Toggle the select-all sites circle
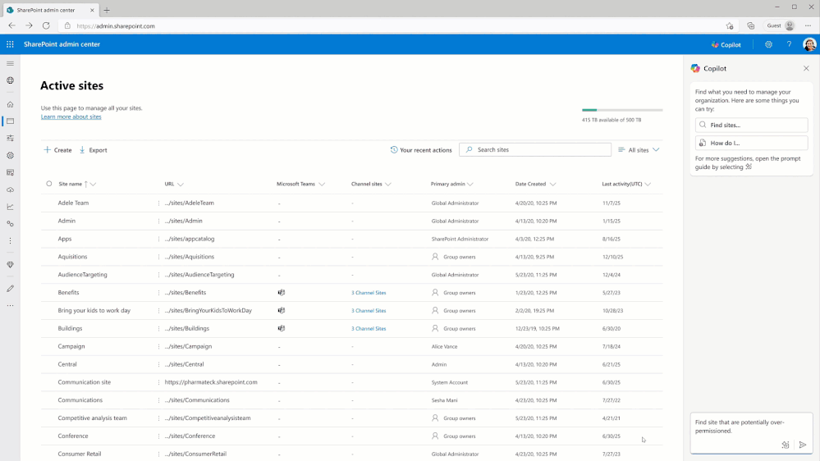The width and height of the screenshot is (820, 461). (x=49, y=184)
